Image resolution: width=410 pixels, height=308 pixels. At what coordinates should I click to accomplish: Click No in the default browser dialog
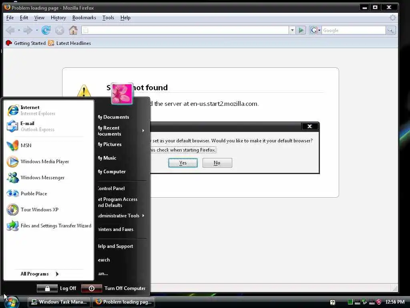click(x=217, y=163)
